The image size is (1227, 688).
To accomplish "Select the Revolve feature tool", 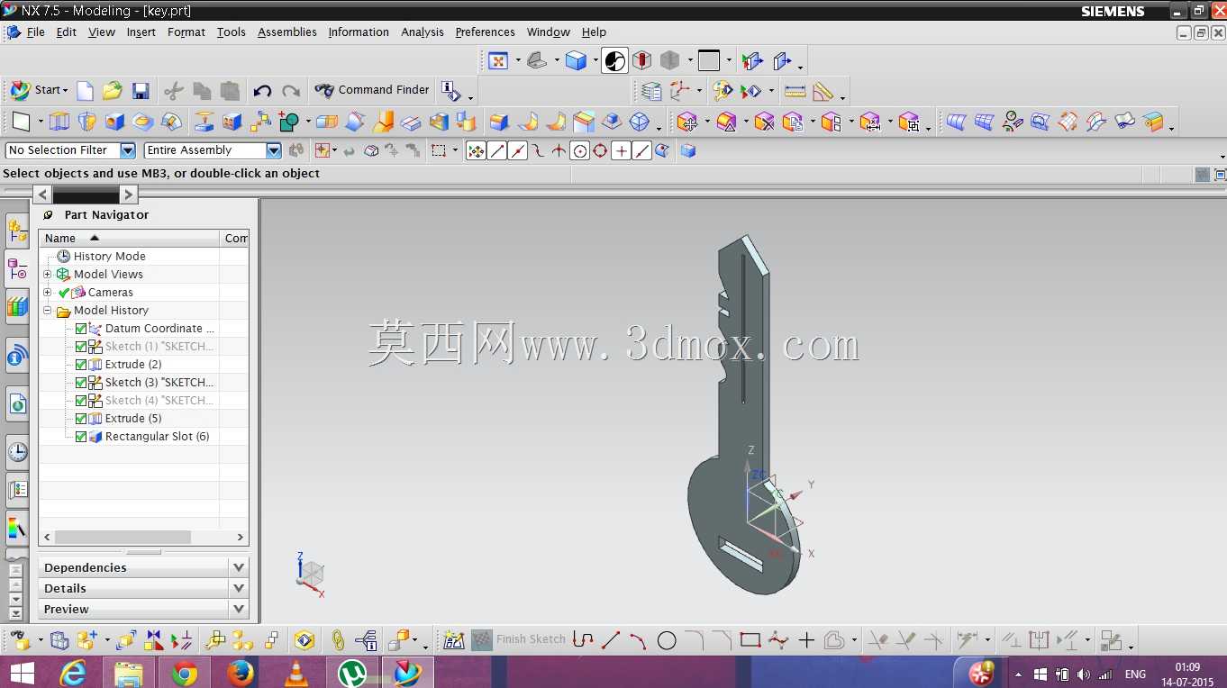I will coord(86,122).
